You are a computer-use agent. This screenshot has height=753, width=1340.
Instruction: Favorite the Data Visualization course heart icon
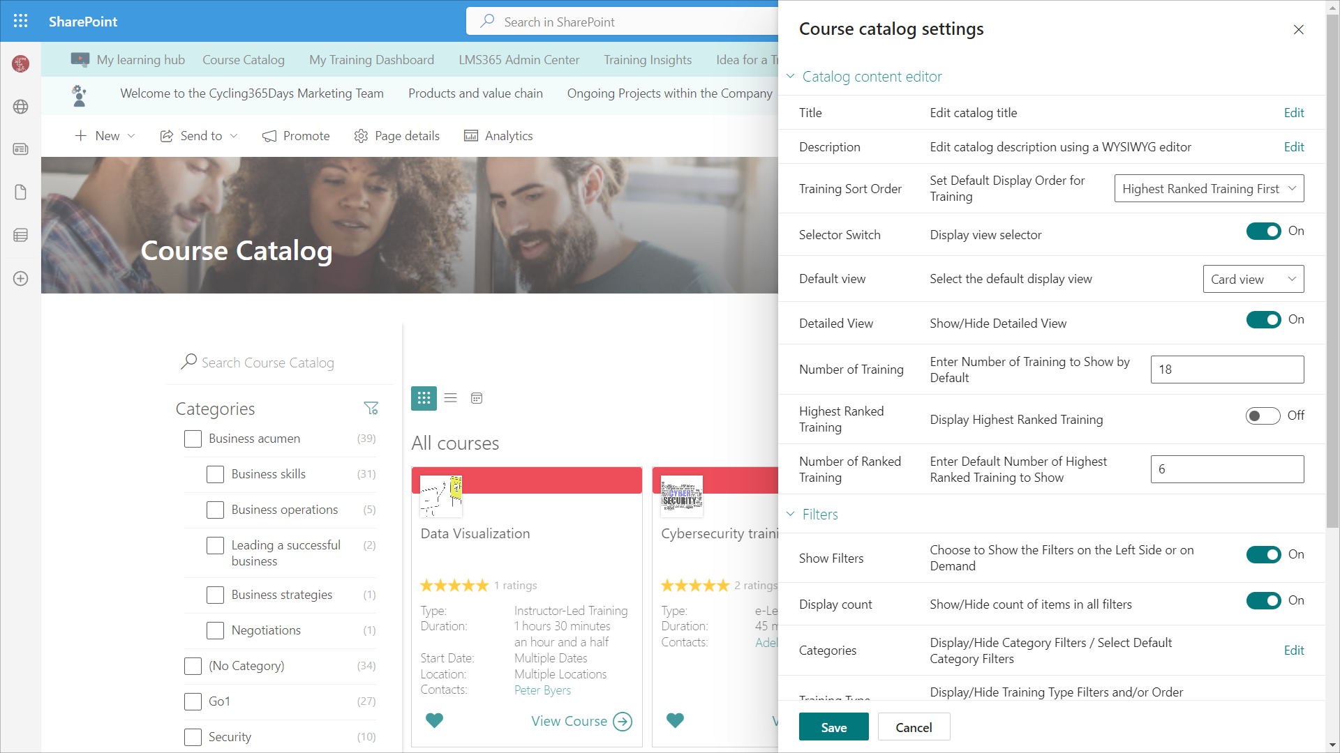pyautogui.click(x=434, y=720)
